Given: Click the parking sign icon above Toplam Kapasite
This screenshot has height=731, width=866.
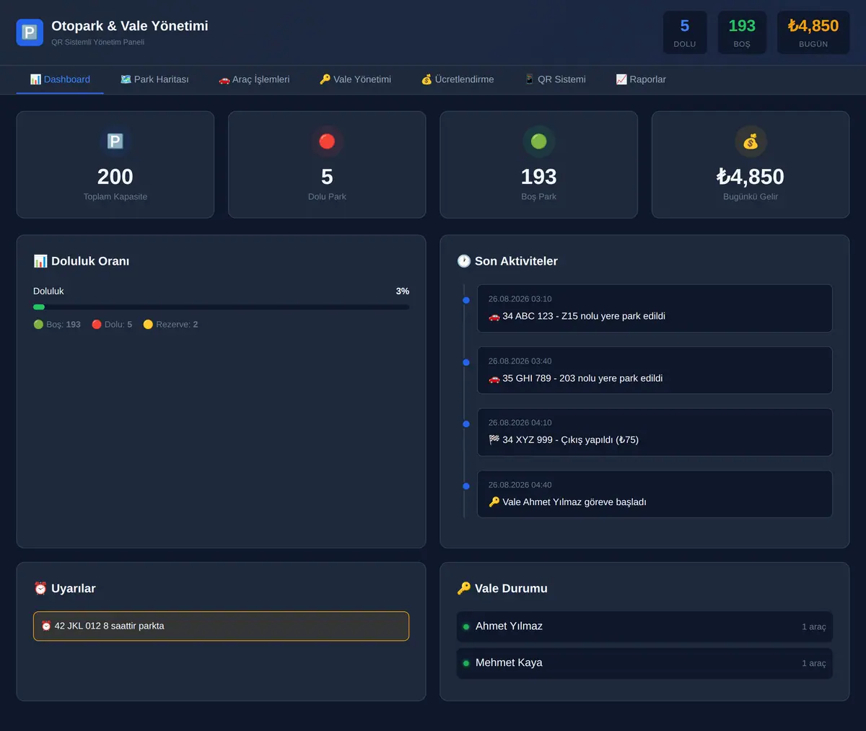Looking at the screenshot, I should coord(115,141).
